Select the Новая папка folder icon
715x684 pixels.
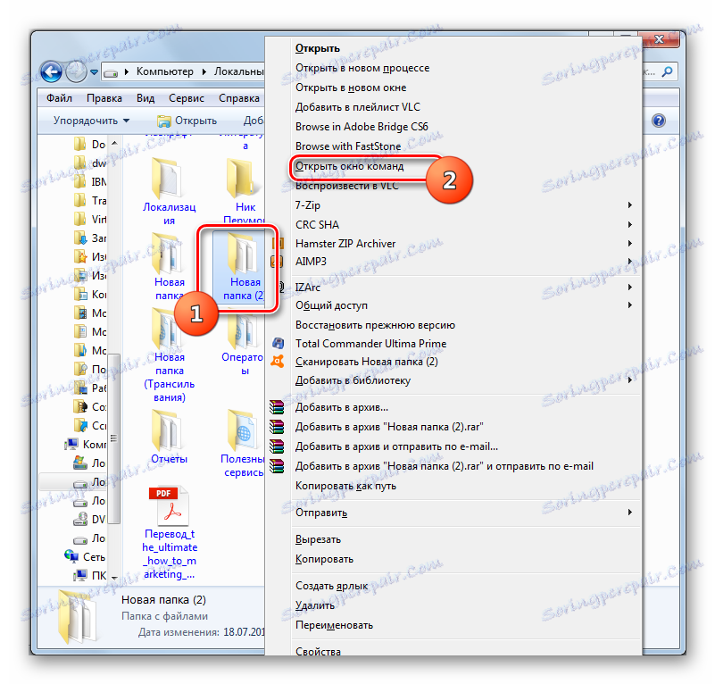167,254
